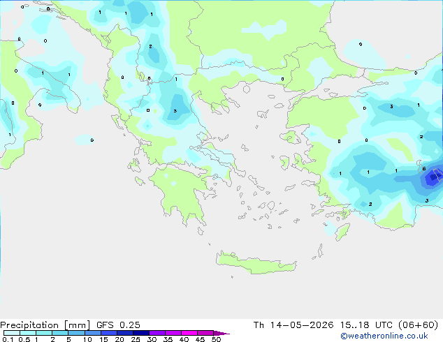Select the 0.1–0.5 mm legend swatch
Screen dimensions: 443x342
coord(12,333)
